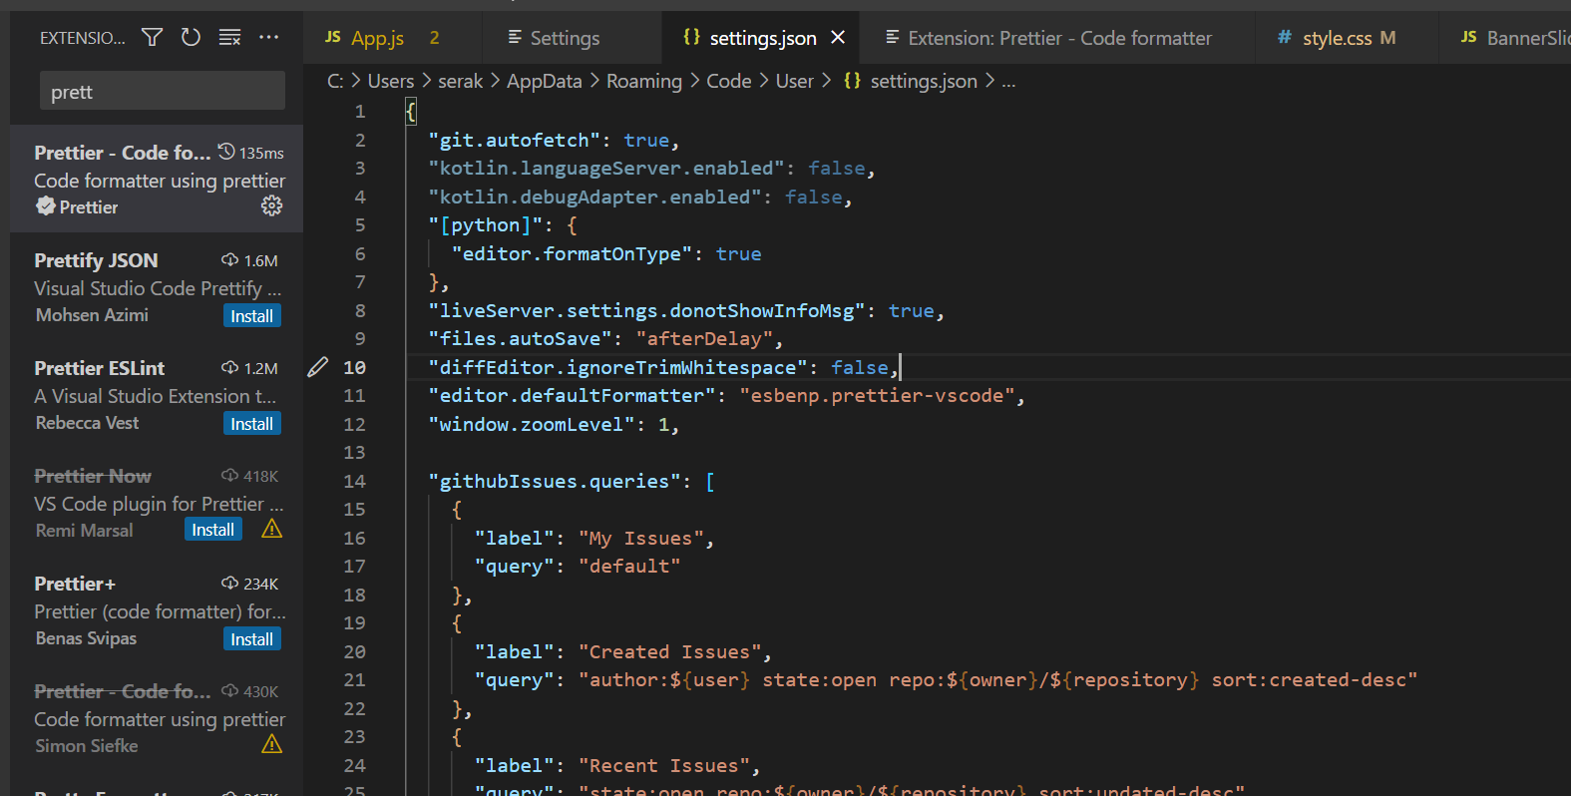Click the 'AppData' breadcrumb segment
Viewport: 1571px width, 796px height.
pos(544,81)
